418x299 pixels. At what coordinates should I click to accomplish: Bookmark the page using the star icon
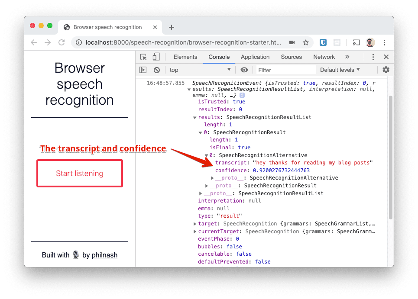point(306,42)
